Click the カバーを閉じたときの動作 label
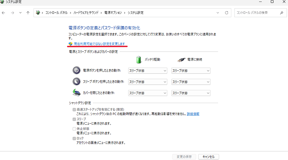This screenshot has width=288, height=160. (99, 93)
